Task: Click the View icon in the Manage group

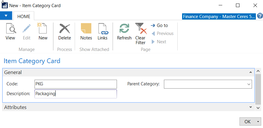Action: pyautogui.click(x=10, y=29)
